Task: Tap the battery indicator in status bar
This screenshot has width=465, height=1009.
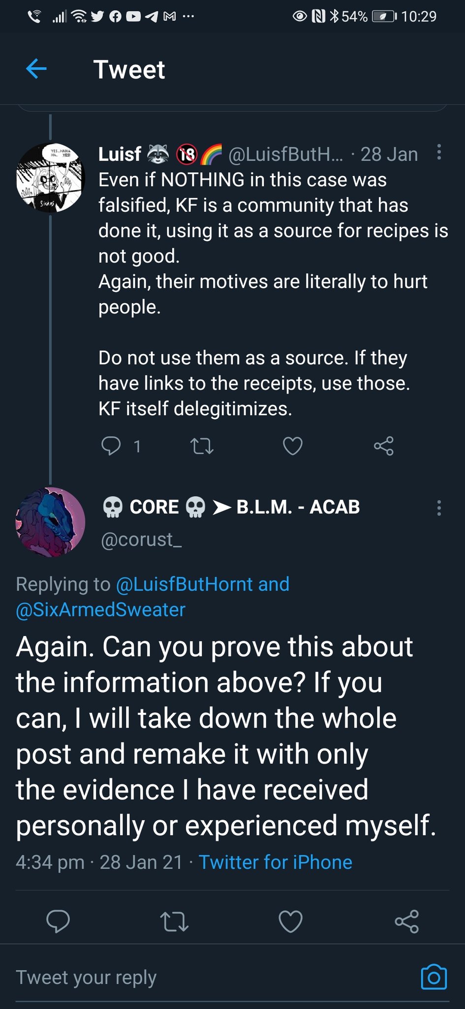Action: point(384,16)
